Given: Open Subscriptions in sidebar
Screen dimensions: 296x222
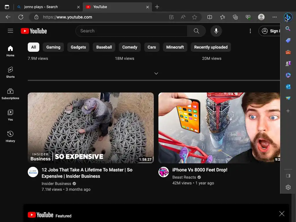Looking at the screenshot, I should (x=10, y=94).
